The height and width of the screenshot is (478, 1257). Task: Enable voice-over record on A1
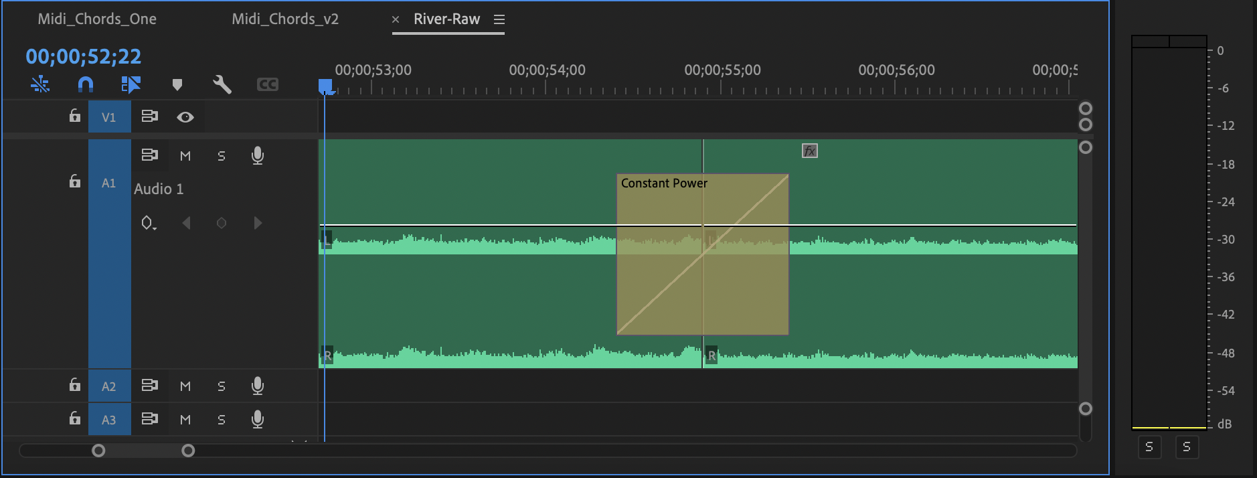pyautogui.click(x=258, y=156)
